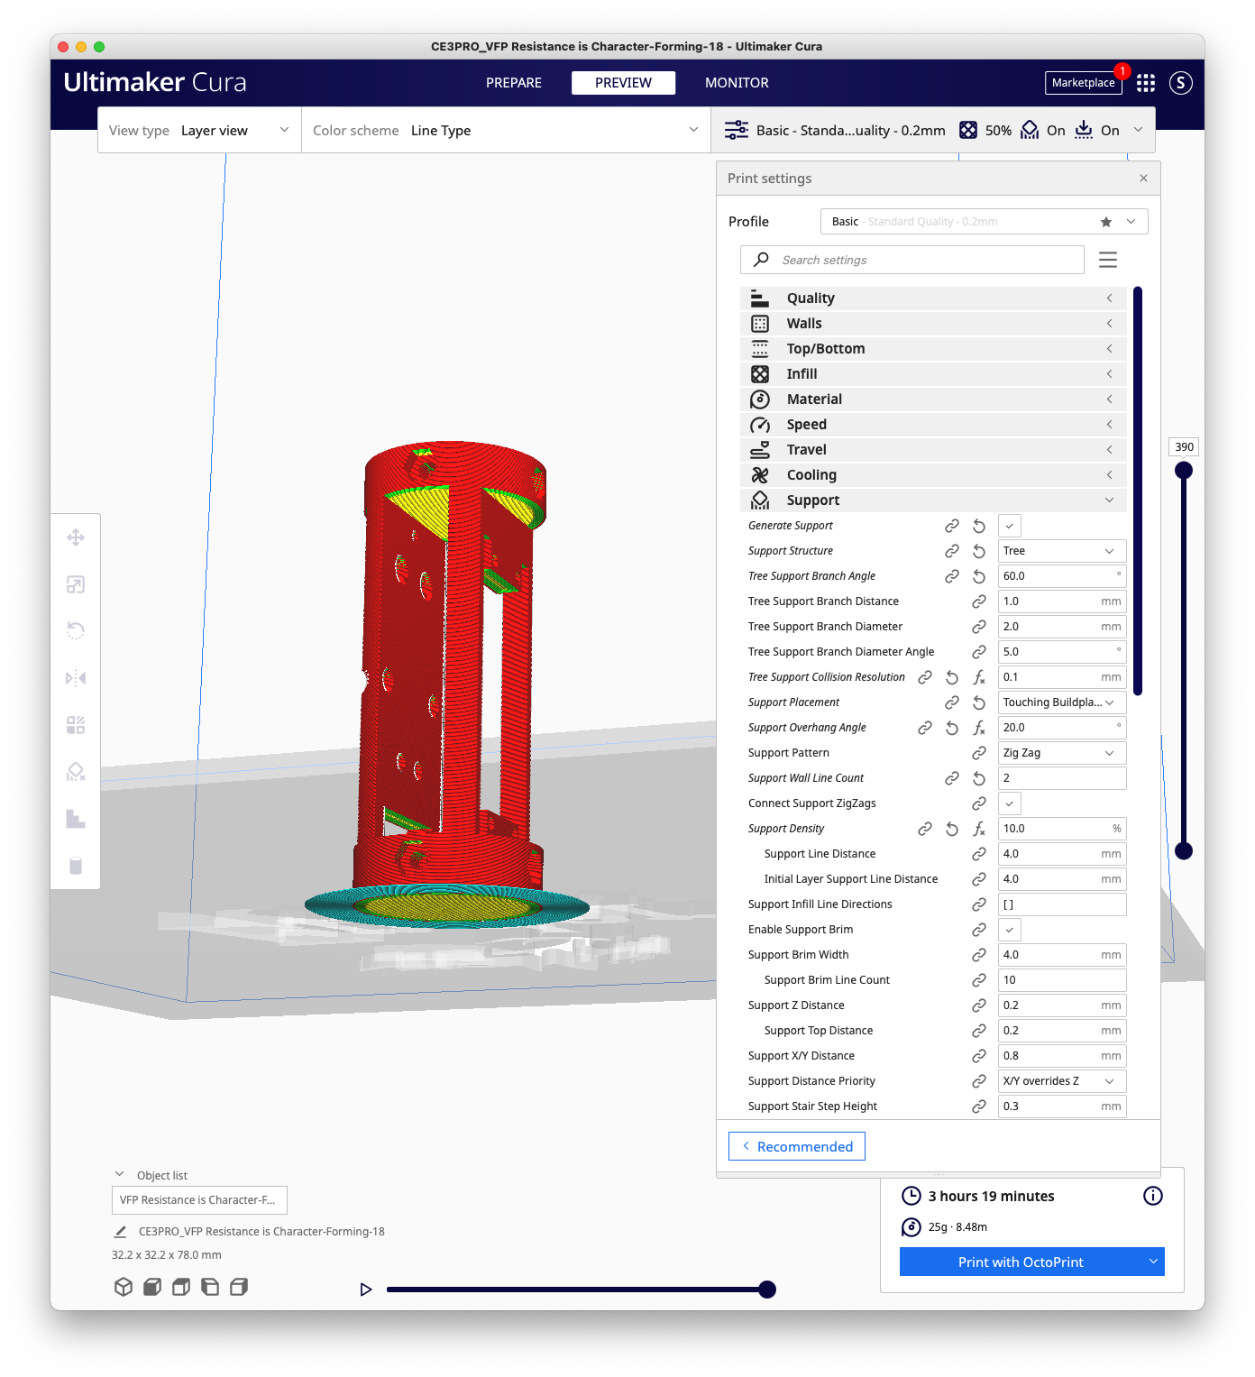The height and width of the screenshot is (1377, 1255).
Task: Select the Scale tool in left toolbar
Action: point(76,584)
